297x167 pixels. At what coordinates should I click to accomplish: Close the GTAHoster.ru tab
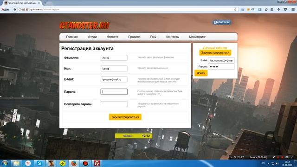[39, 3]
